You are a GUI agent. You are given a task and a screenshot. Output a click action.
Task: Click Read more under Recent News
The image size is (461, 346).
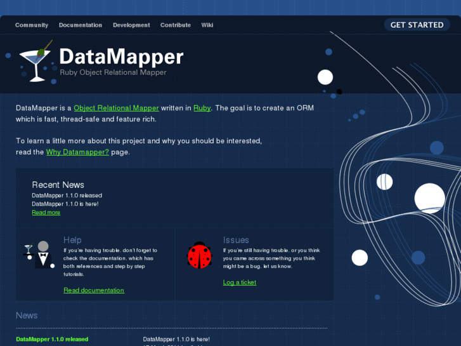point(46,212)
